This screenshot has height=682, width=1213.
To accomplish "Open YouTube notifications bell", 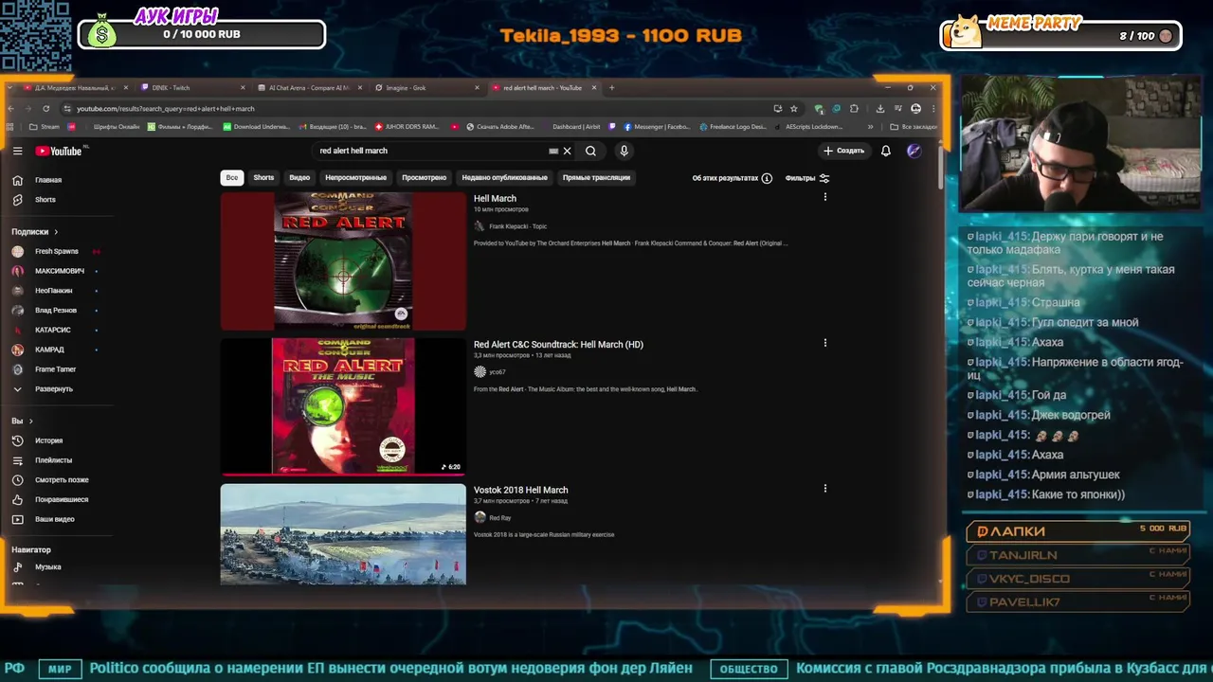I will click(886, 151).
